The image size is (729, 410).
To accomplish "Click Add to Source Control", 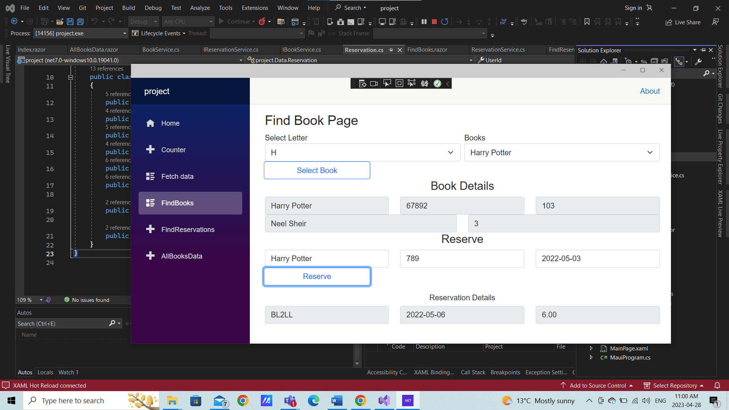I will (x=597, y=385).
